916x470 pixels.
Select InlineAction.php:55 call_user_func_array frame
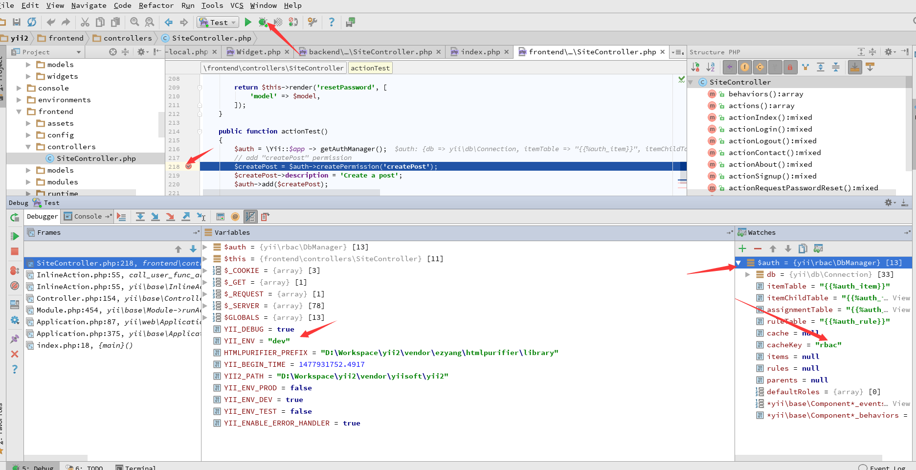(113, 275)
